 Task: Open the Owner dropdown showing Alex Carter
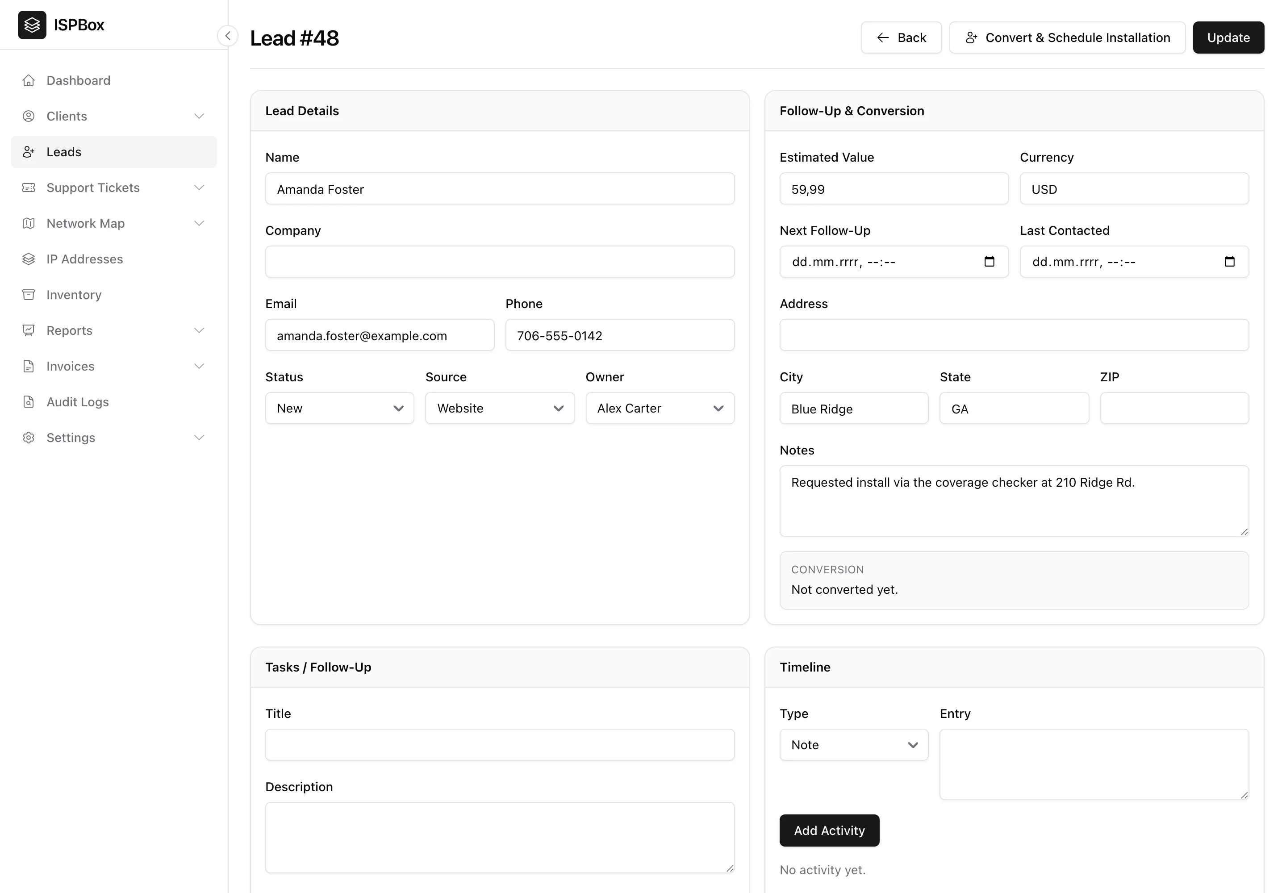tap(660, 409)
